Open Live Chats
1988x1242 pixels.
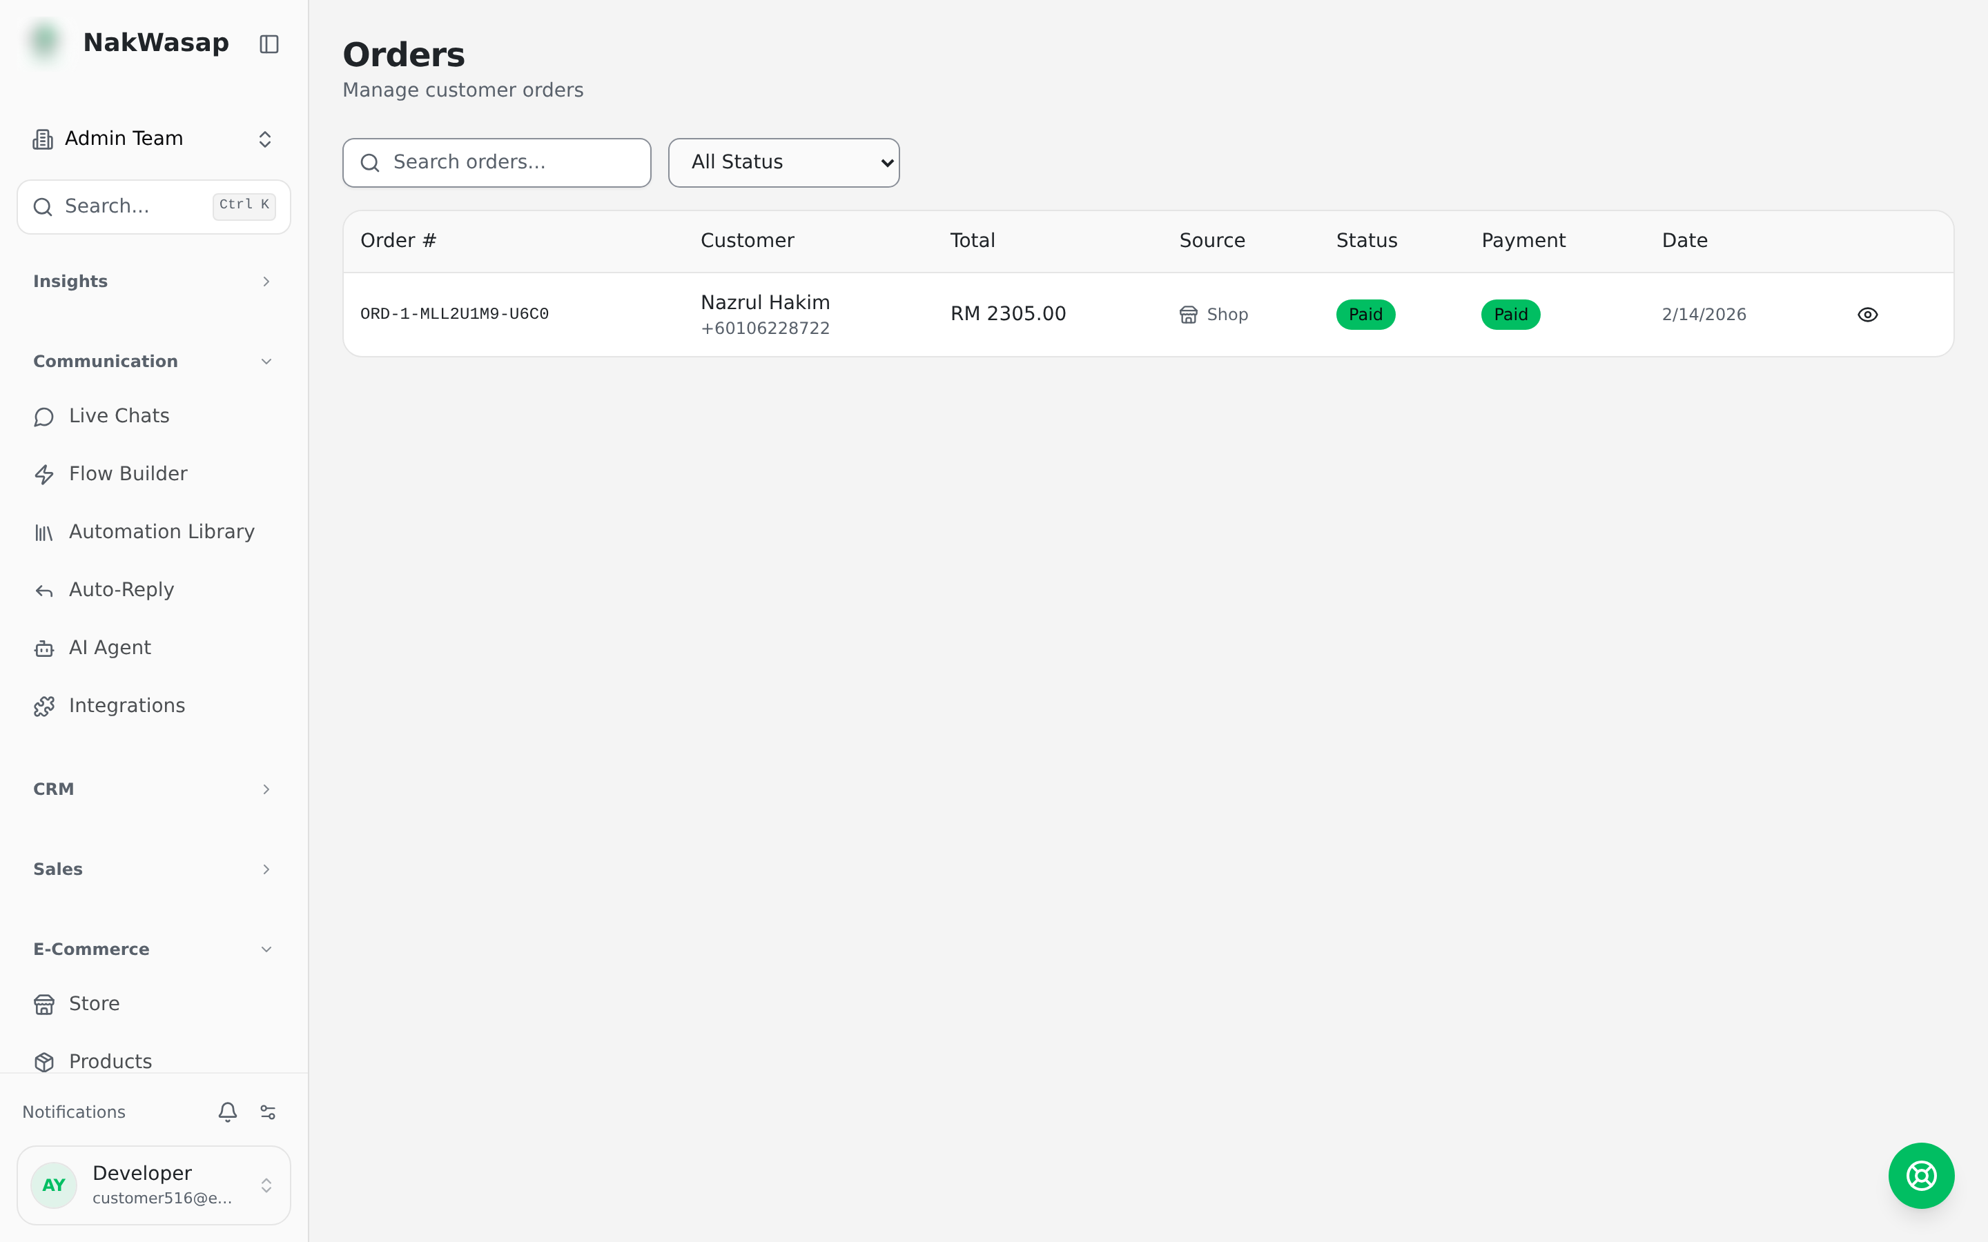click(154, 417)
